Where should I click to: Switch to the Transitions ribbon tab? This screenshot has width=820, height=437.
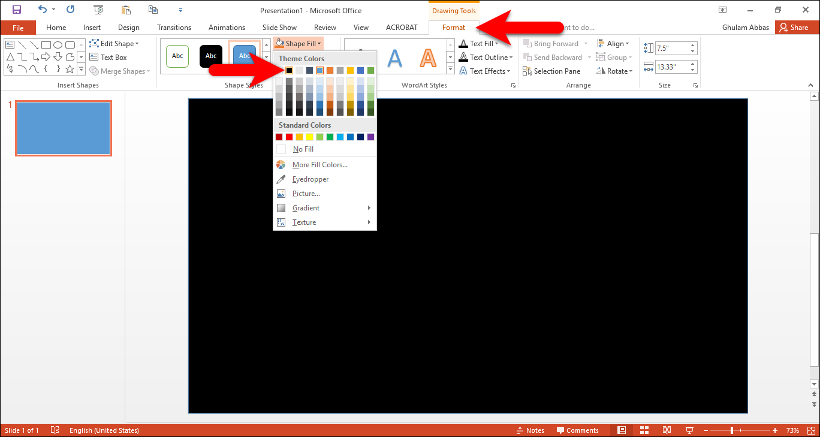174,28
